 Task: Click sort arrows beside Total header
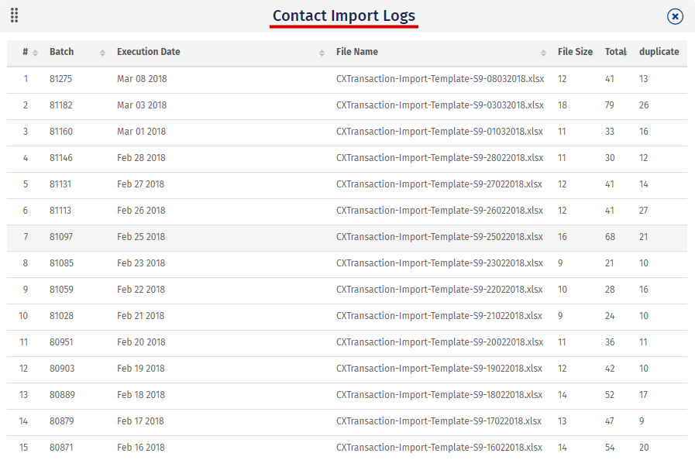click(x=625, y=53)
